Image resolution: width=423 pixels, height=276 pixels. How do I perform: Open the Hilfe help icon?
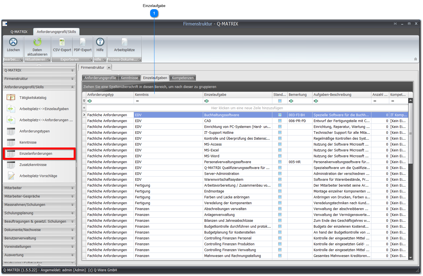(x=100, y=42)
